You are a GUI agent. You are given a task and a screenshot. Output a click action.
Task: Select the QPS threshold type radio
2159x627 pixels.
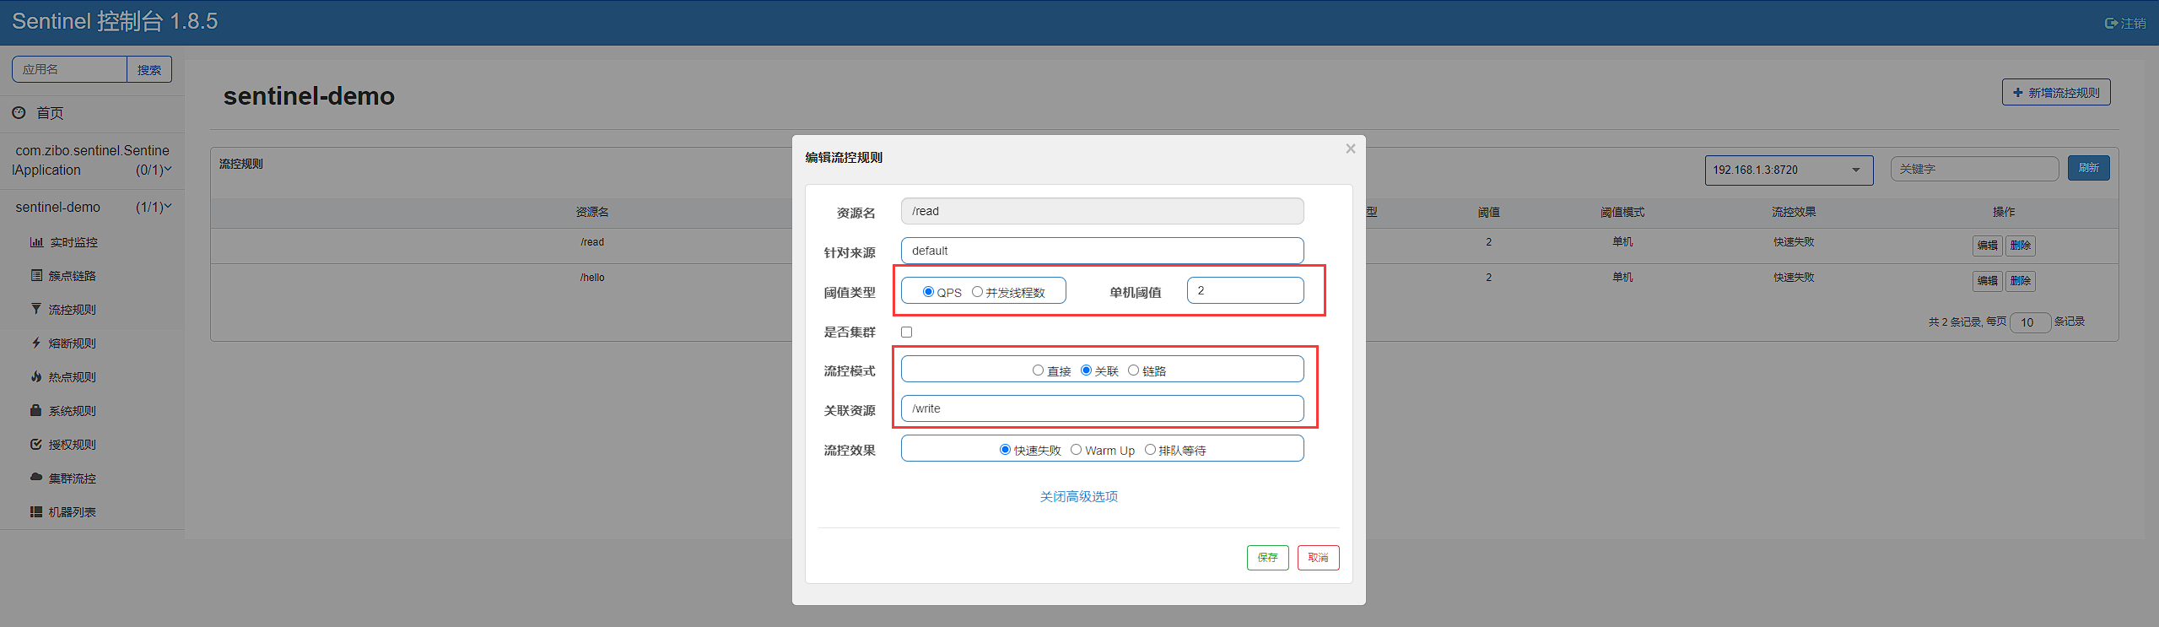(x=928, y=292)
